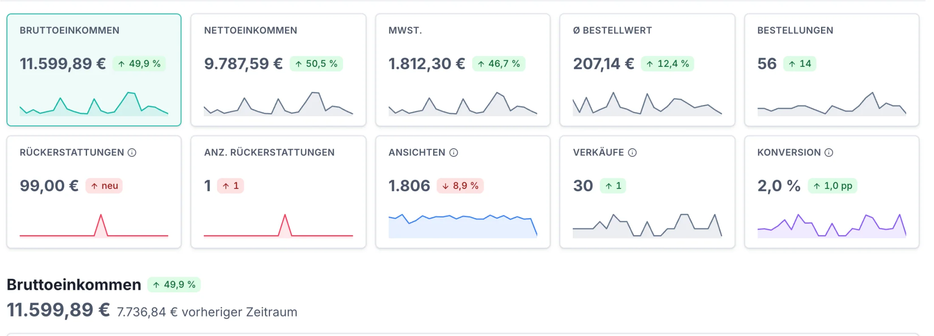Click the 99,00 € refund value
The image size is (934, 336).
coord(49,186)
